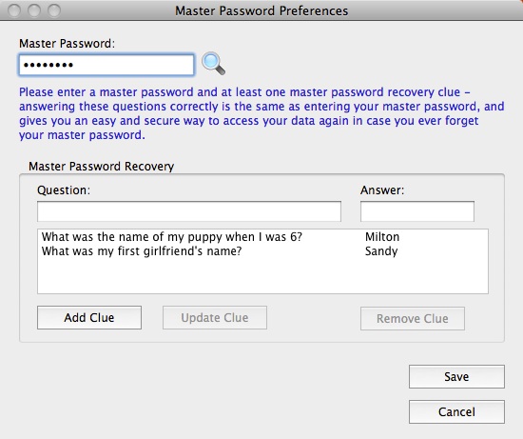Minimize the preferences window

(x=34, y=10)
